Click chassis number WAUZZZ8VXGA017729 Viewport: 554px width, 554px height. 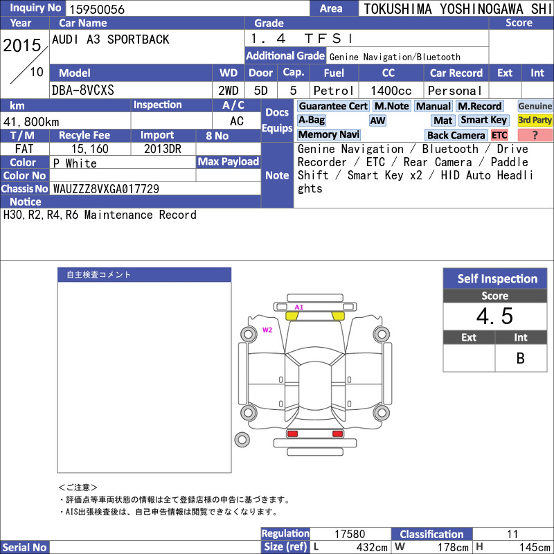click(106, 189)
